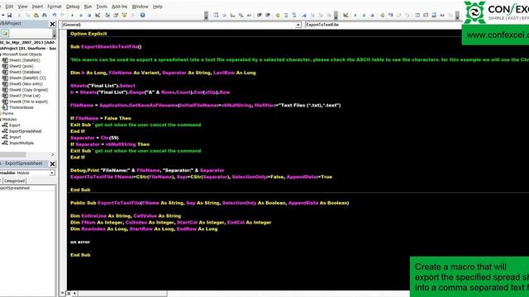Click the Edit toolbar Toggle Bookmark icon
This screenshot has width=529, height=297.
pos(304,15)
